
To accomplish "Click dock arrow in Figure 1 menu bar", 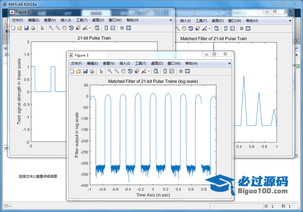I will coord(170,20).
